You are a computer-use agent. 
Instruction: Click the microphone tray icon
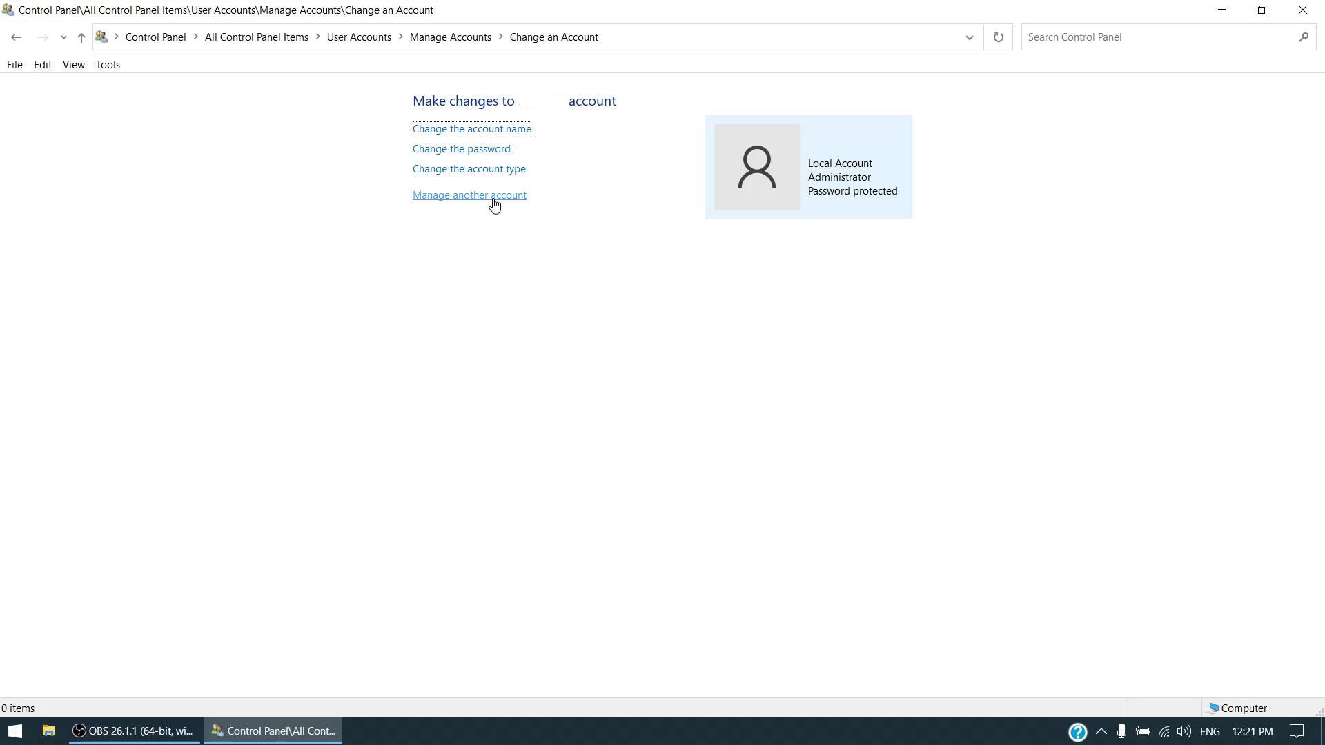[1121, 731]
